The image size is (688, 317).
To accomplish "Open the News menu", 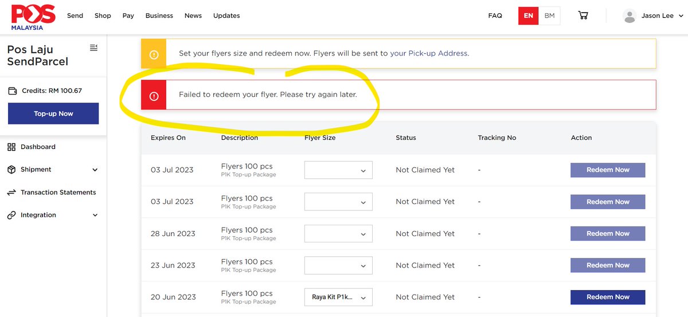I will click(193, 15).
